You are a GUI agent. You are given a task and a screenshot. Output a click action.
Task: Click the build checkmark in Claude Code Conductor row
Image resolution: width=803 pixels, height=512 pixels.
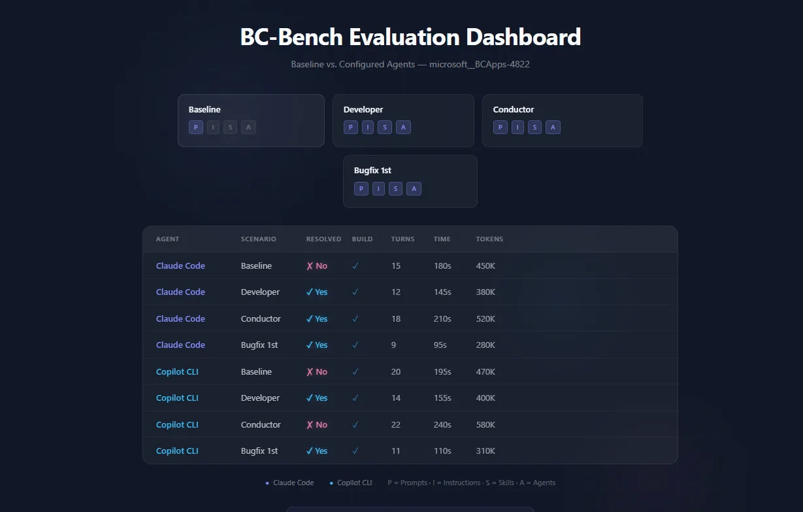355,319
